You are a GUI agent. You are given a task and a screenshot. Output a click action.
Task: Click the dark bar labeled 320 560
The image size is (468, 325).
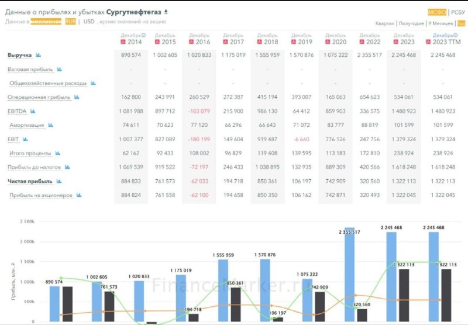click(362, 315)
